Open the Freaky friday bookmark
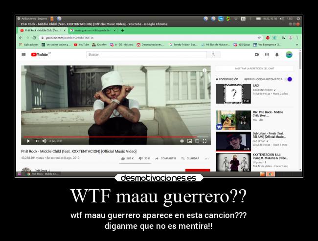318x241 pixels. pos(183,44)
